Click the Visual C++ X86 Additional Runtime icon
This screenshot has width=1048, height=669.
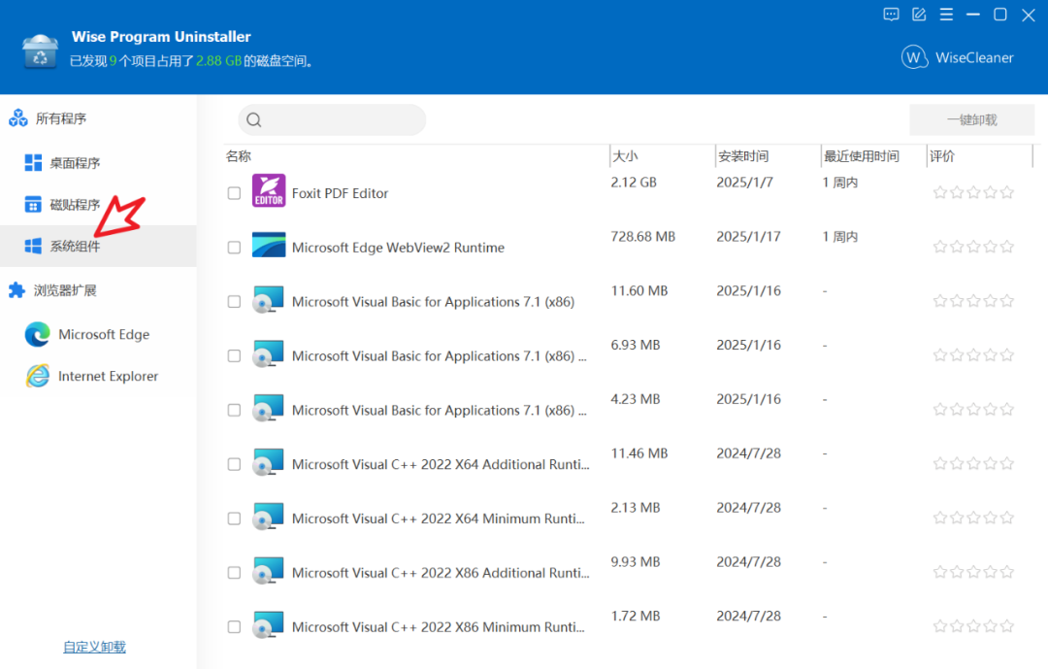269,571
